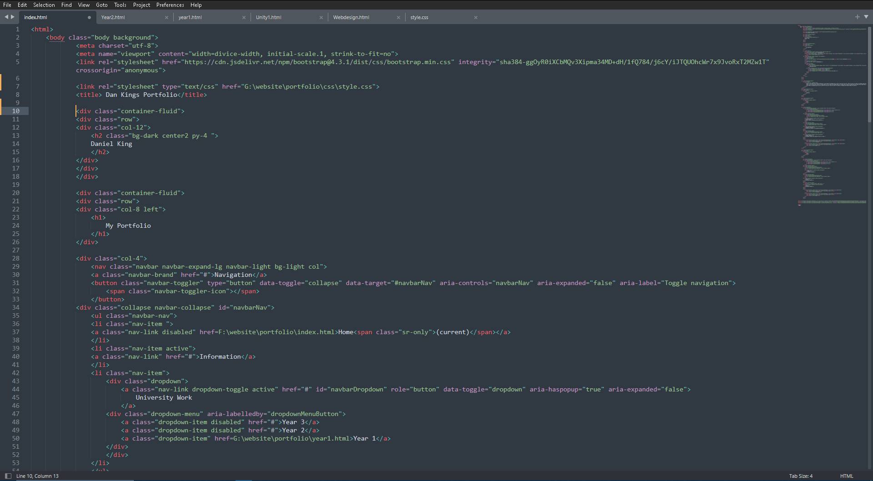Open the Tools menu
The image size is (873, 481).
pos(120,5)
